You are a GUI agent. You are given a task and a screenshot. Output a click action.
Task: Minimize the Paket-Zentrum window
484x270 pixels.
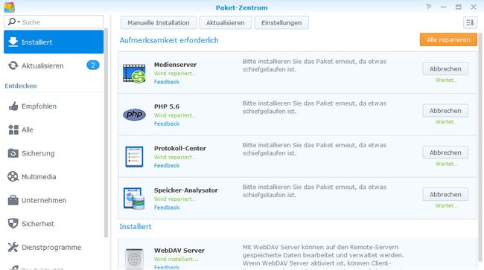(x=444, y=7)
